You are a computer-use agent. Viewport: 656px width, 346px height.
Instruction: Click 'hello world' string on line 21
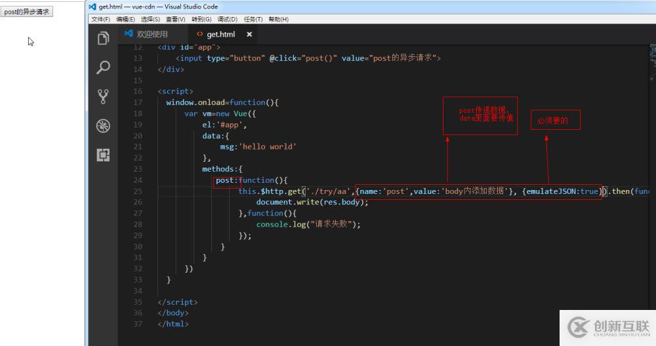[268, 147]
